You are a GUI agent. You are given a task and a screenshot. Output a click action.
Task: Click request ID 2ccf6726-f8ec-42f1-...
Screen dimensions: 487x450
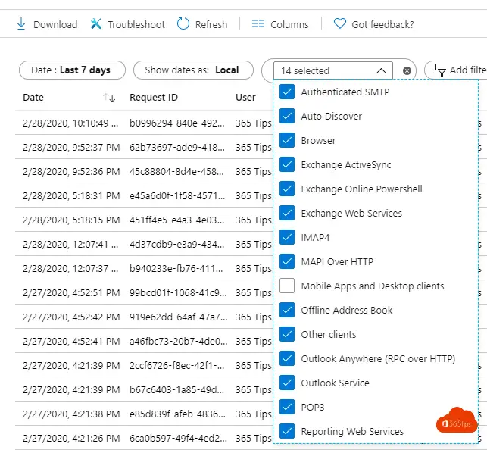[x=177, y=365]
